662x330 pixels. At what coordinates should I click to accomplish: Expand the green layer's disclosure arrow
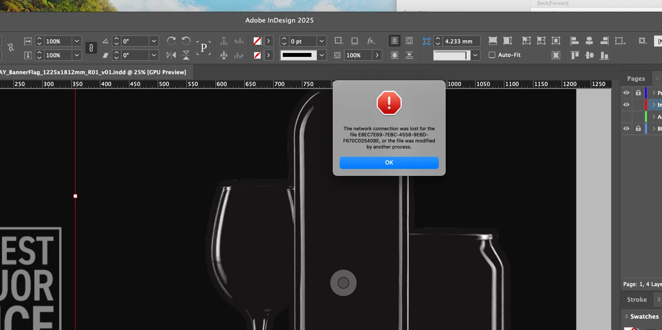[x=654, y=117]
